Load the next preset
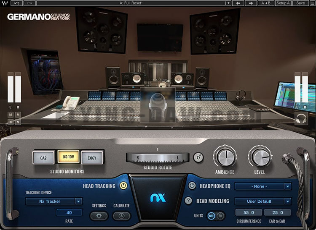Image resolution: width=316 pixels, height=230 pixels. [251, 3]
